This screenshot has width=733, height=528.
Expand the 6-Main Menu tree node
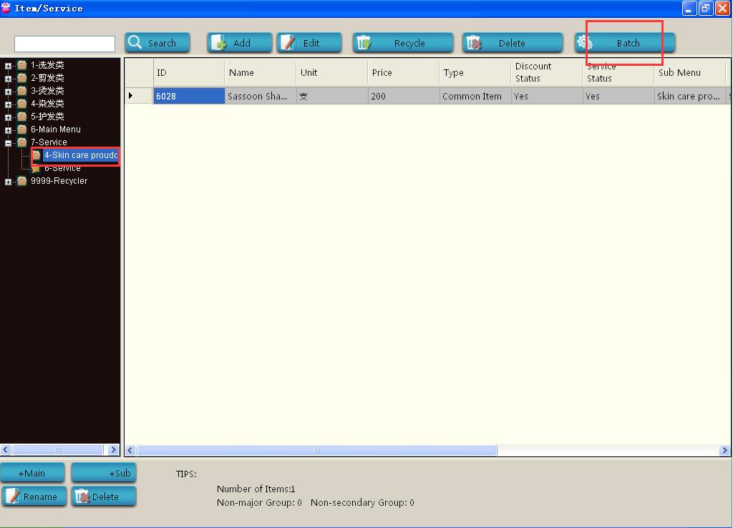pyautogui.click(x=8, y=130)
